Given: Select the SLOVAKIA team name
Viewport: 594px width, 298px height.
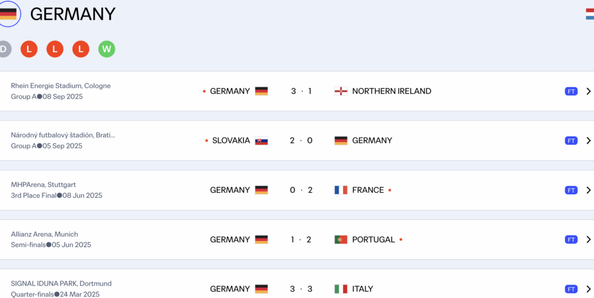Looking at the screenshot, I should pos(231,141).
